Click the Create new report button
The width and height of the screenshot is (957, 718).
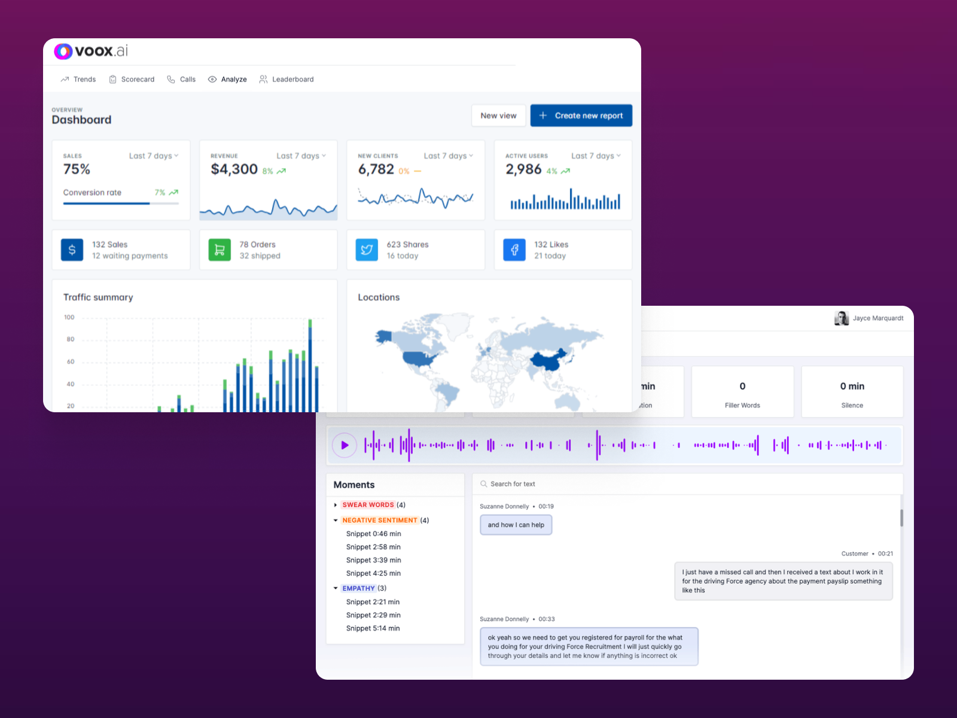click(581, 115)
